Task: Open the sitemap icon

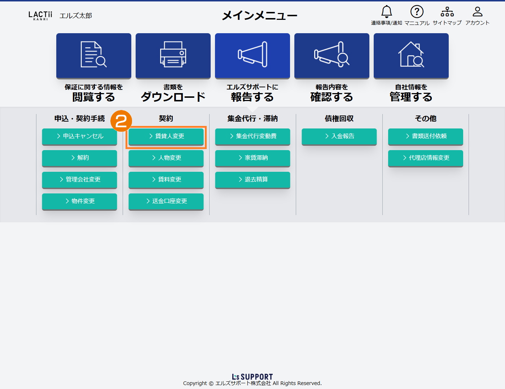Action: coord(447,12)
